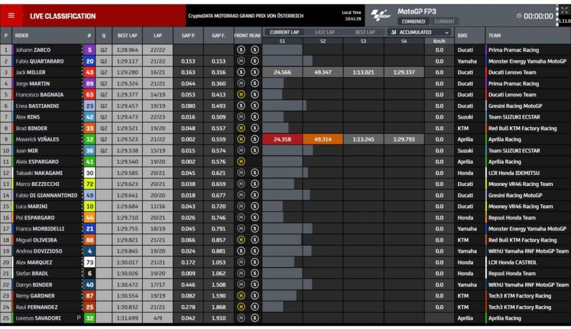The image size is (571, 329).
Task: Sort by BEST LAP column header
Action: (128, 35)
